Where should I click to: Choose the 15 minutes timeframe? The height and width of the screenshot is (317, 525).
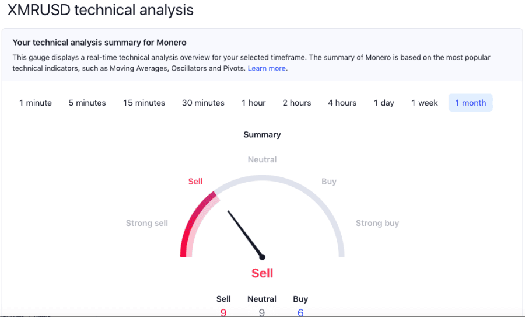point(144,103)
